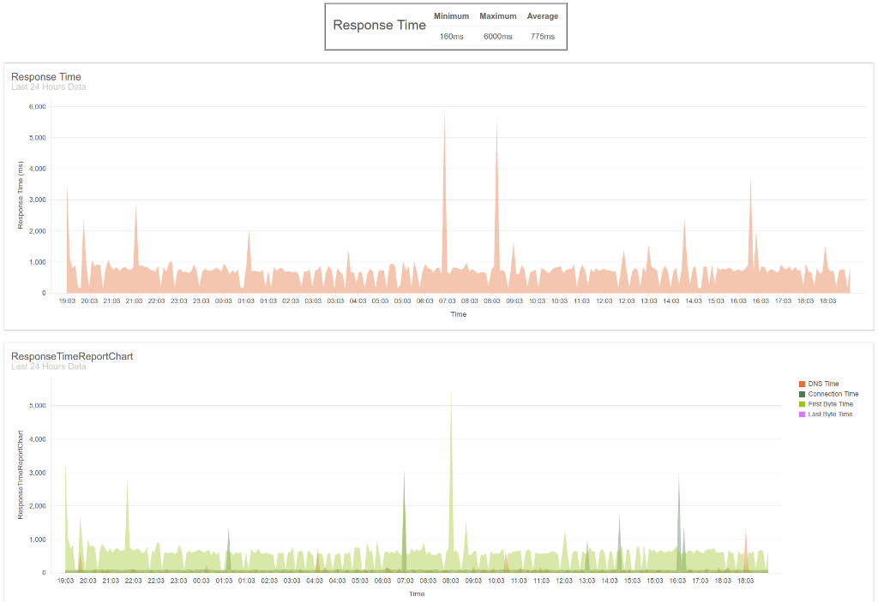Click the Response Time chart title

46,76
